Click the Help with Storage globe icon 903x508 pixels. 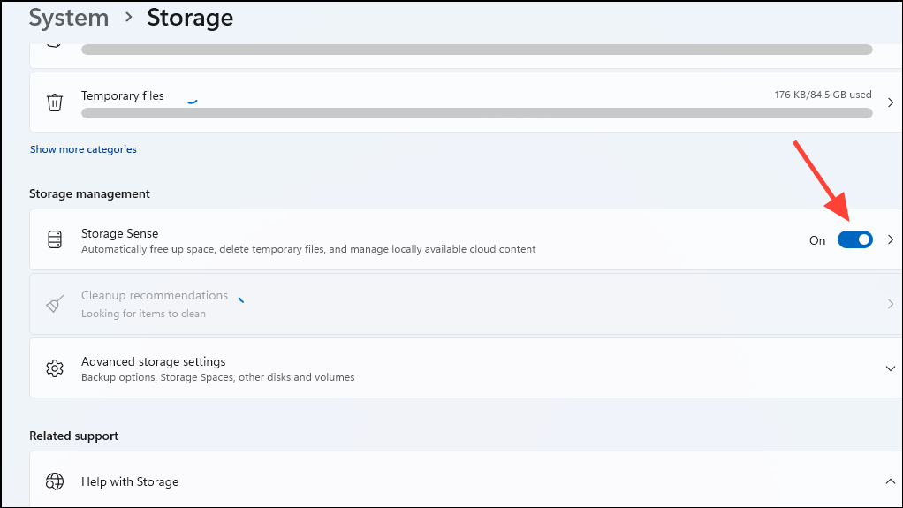pyautogui.click(x=55, y=481)
